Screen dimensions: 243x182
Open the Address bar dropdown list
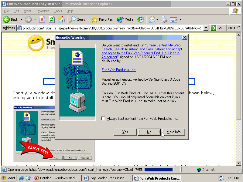coord(206,28)
